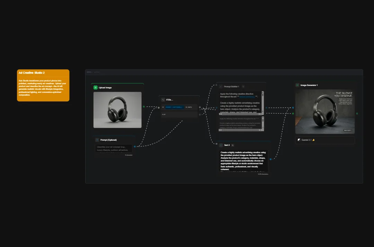Click the If Else node header icon

click(163, 99)
